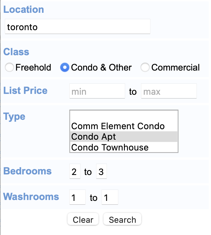Click the Location heading label
The width and height of the screenshot is (211, 235).
[24, 9]
